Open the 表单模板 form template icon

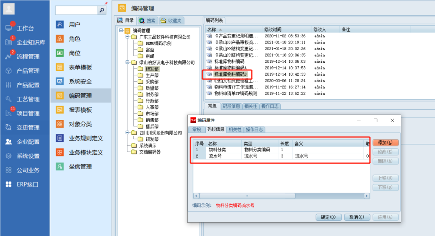click(x=60, y=67)
